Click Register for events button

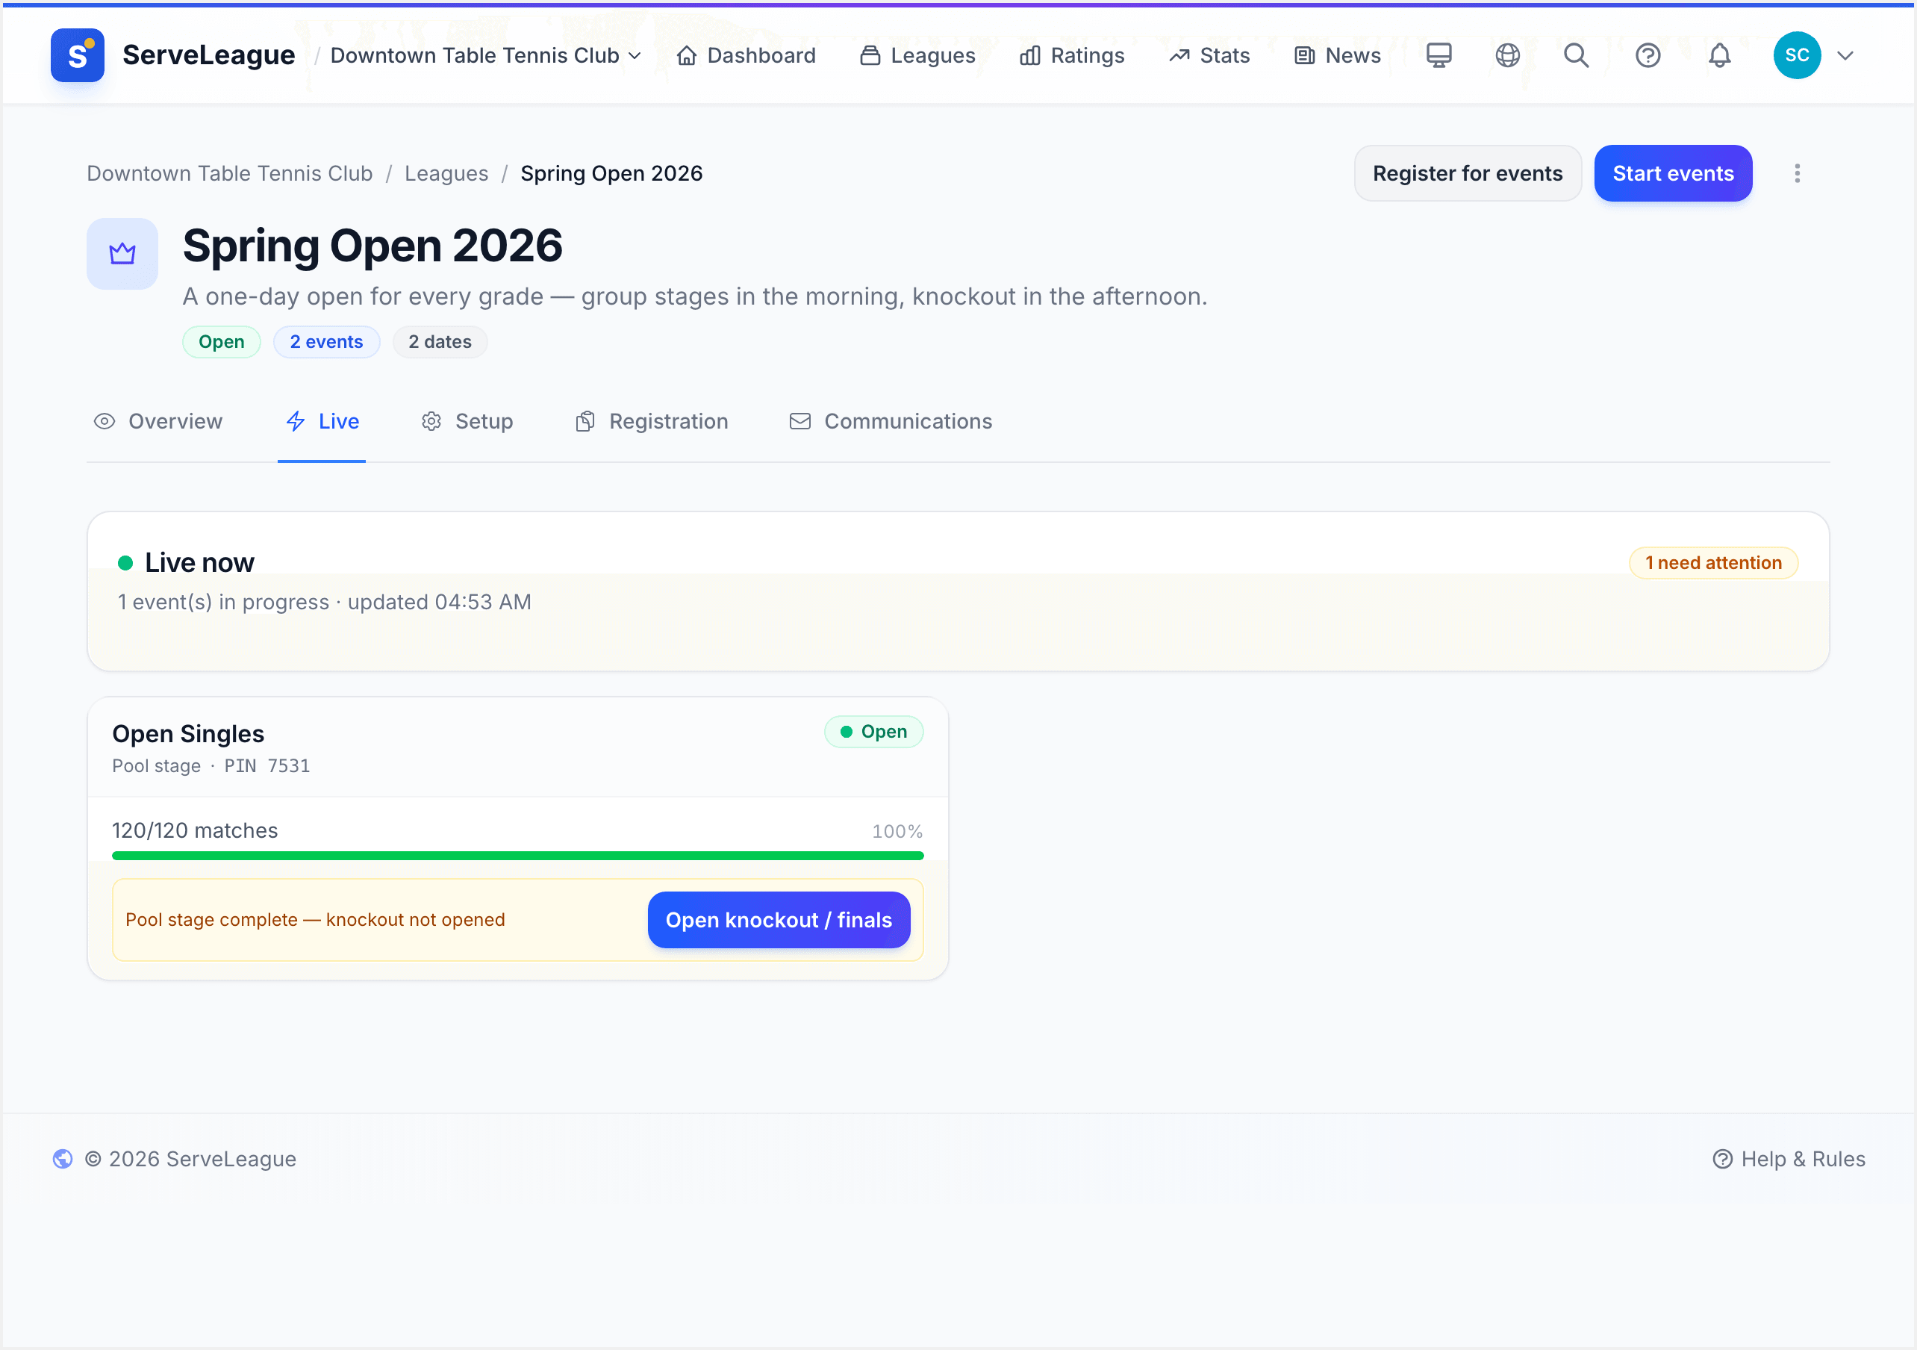tap(1467, 173)
